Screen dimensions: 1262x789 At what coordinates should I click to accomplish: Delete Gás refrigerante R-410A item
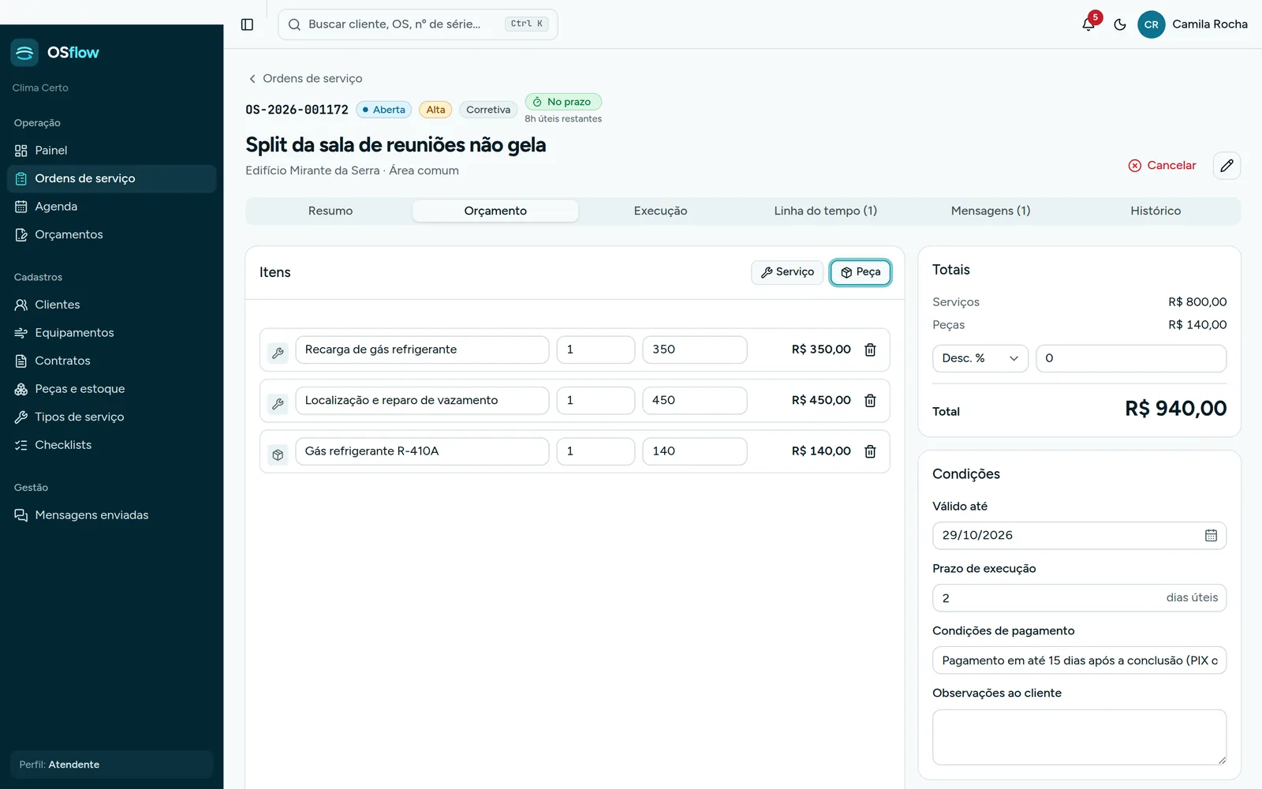[x=870, y=451]
